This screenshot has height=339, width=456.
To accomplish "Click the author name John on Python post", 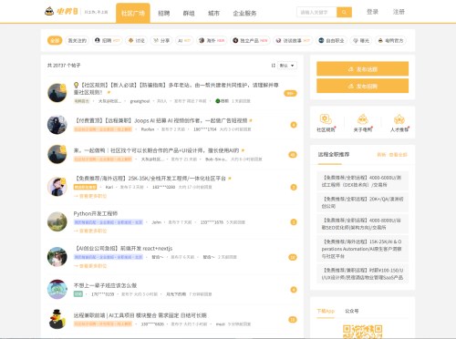I will click(157, 222).
